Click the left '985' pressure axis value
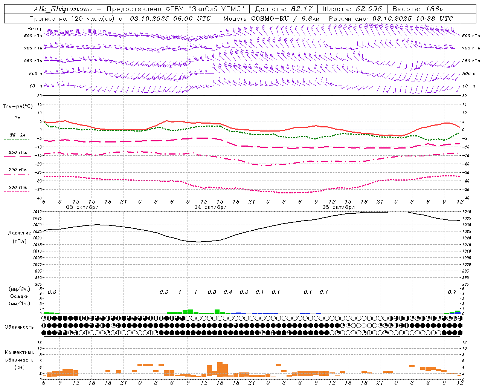 click(x=38, y=285)
